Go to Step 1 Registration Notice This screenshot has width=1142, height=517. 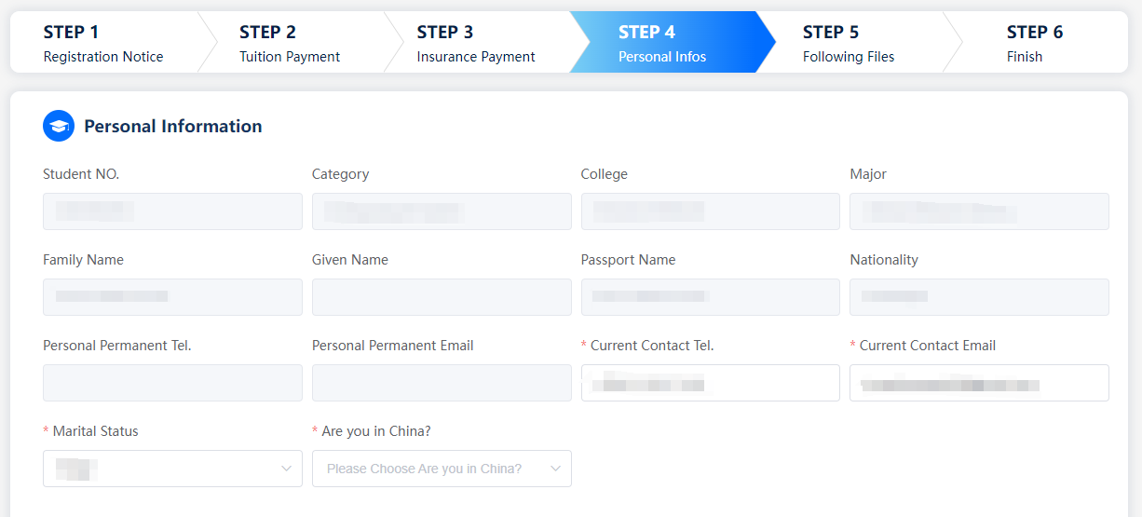(x=103, y=43)
